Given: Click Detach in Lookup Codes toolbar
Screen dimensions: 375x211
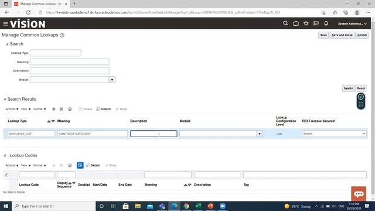Looking at the screenshot, I should 93,165.
